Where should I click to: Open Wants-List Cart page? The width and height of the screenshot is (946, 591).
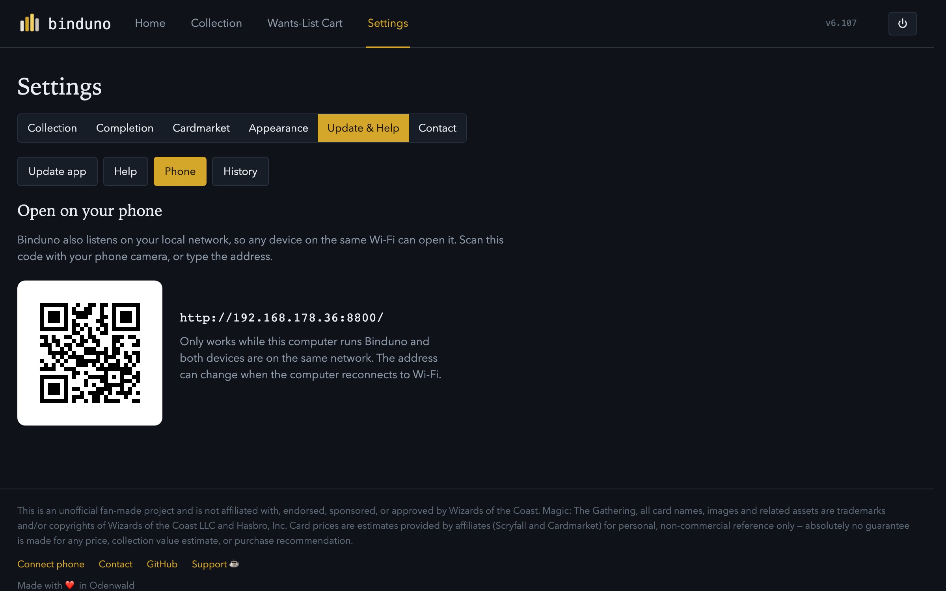[x=305, y=23]
